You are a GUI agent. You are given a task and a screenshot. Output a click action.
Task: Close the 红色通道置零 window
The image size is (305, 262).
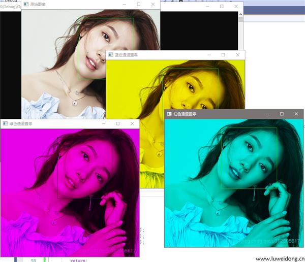296,114
